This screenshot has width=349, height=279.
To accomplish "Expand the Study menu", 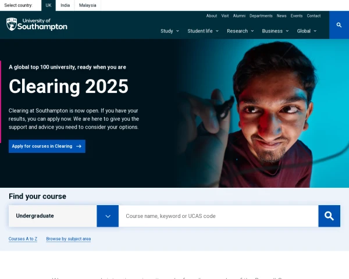I will pyautogui.click(x=170, y=31).
